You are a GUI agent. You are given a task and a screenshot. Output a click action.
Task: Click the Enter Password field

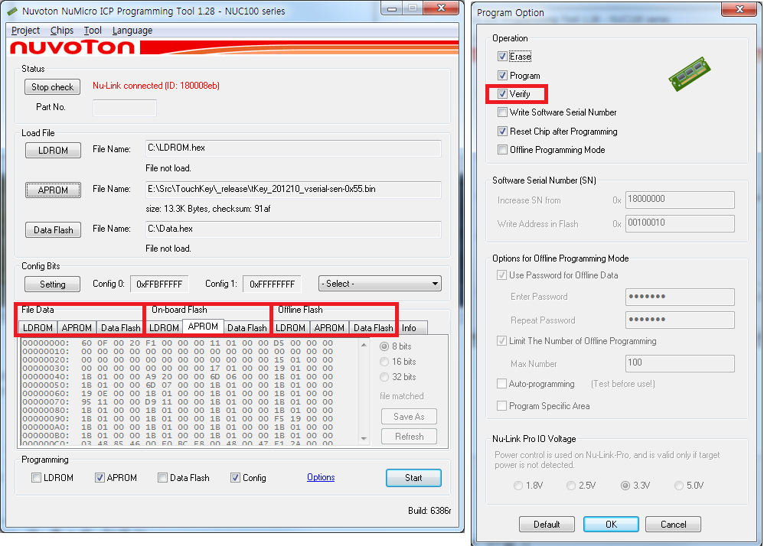680,297
